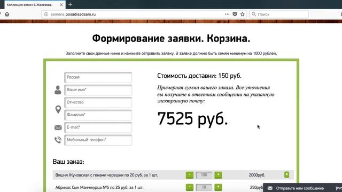Click the Отчество field
The image size is (342, 192).
(x=98, y=102)
